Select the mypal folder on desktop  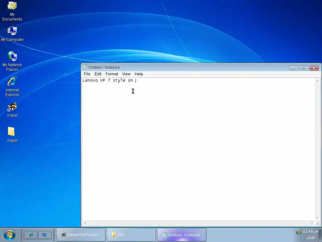tap(12, 135)
